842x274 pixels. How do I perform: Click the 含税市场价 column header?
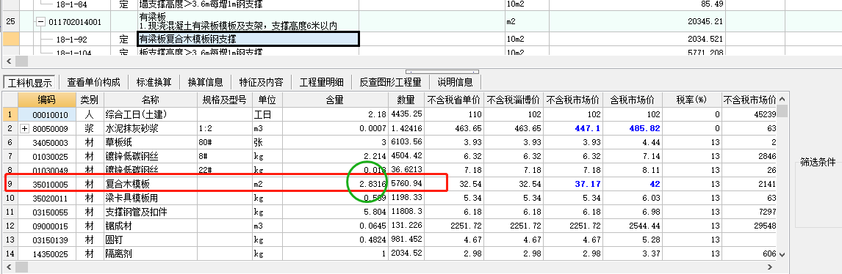click(x=632, y=100)
